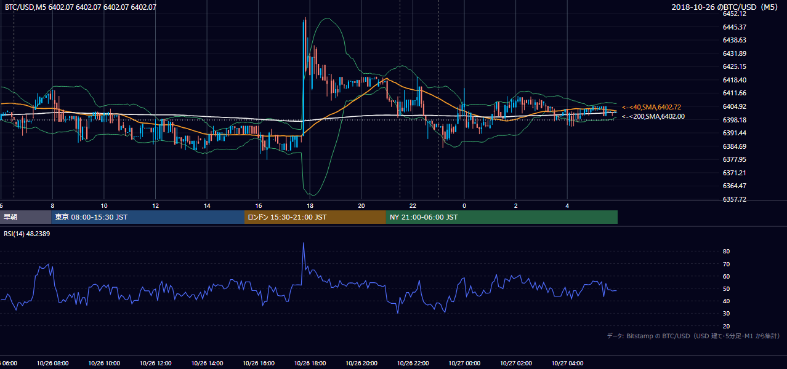Click the white 200 SMA 6402.00 label
The width and height of the screenshot is (787, 369).
pos(653,116)
